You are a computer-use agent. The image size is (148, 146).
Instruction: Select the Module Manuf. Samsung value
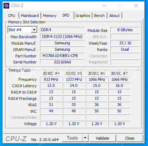click(62, 43)
